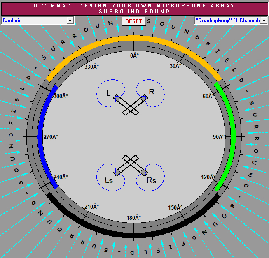Click the R microphone icon
Screen dimensions: 269x258
tap(144, 99)
